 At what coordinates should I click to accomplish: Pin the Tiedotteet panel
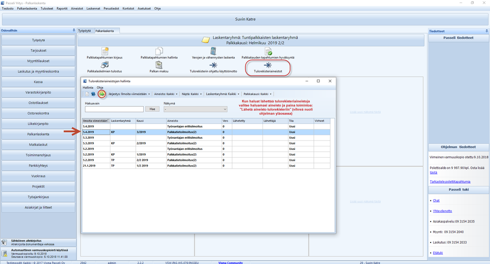tap(487, 31)
